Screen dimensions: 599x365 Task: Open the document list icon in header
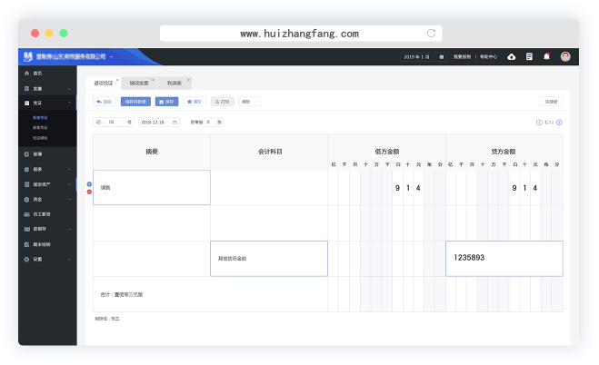tap(529, 57)
